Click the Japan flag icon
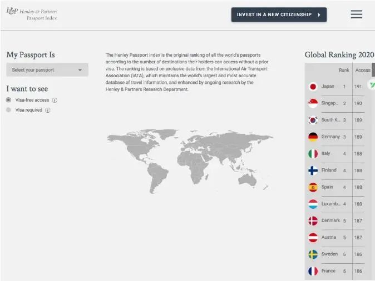The width and height of the screenshot is (375, 281). point(313,87)
